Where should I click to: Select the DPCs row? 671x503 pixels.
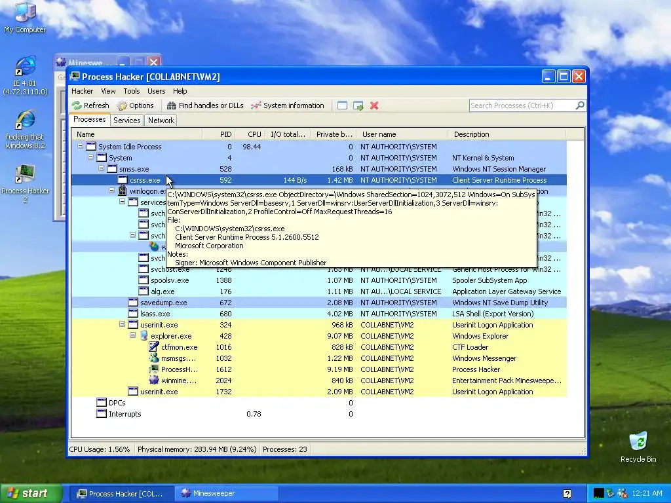[x=319, y=403]
